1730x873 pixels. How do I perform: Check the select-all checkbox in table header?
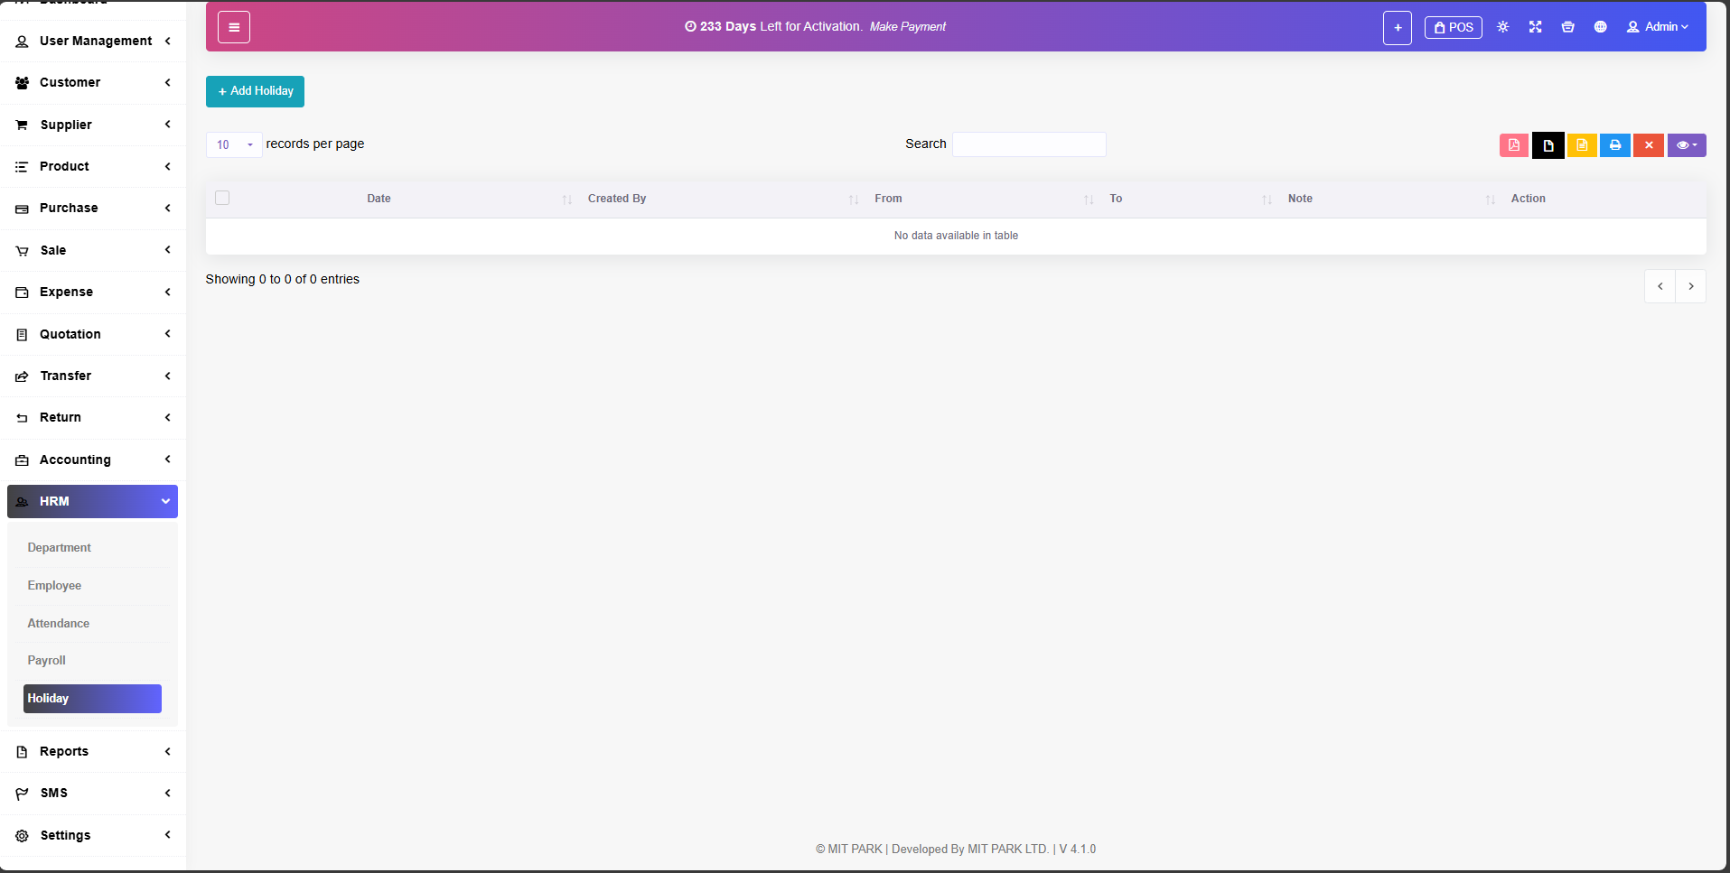tap(222, 198)
